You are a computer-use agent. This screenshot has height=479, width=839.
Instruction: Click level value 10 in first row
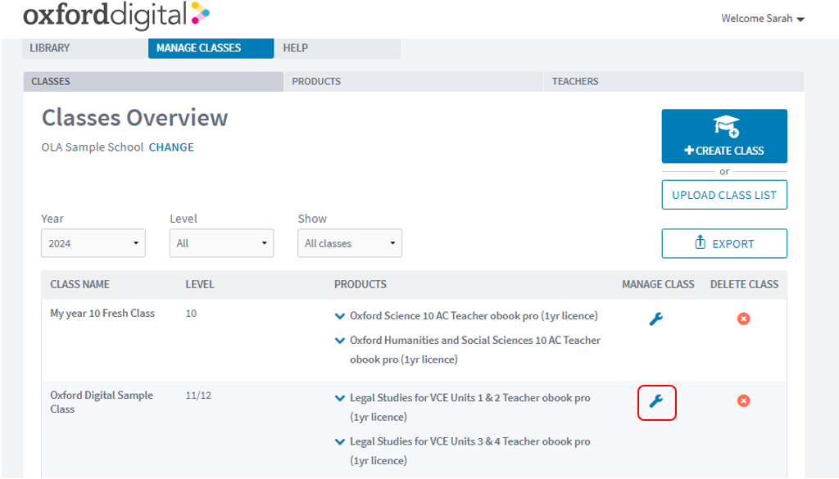click(191, 314)
